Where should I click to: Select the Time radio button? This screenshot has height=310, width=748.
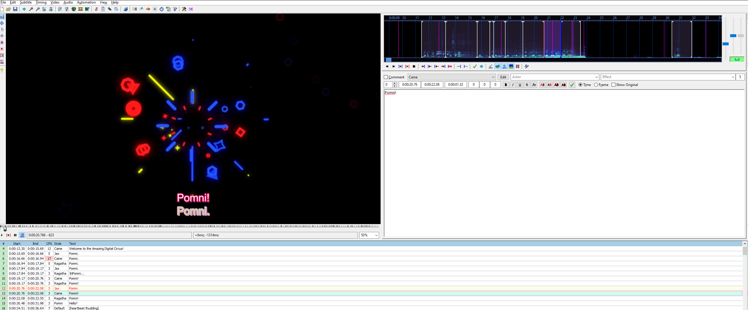[x=581, y=85]
